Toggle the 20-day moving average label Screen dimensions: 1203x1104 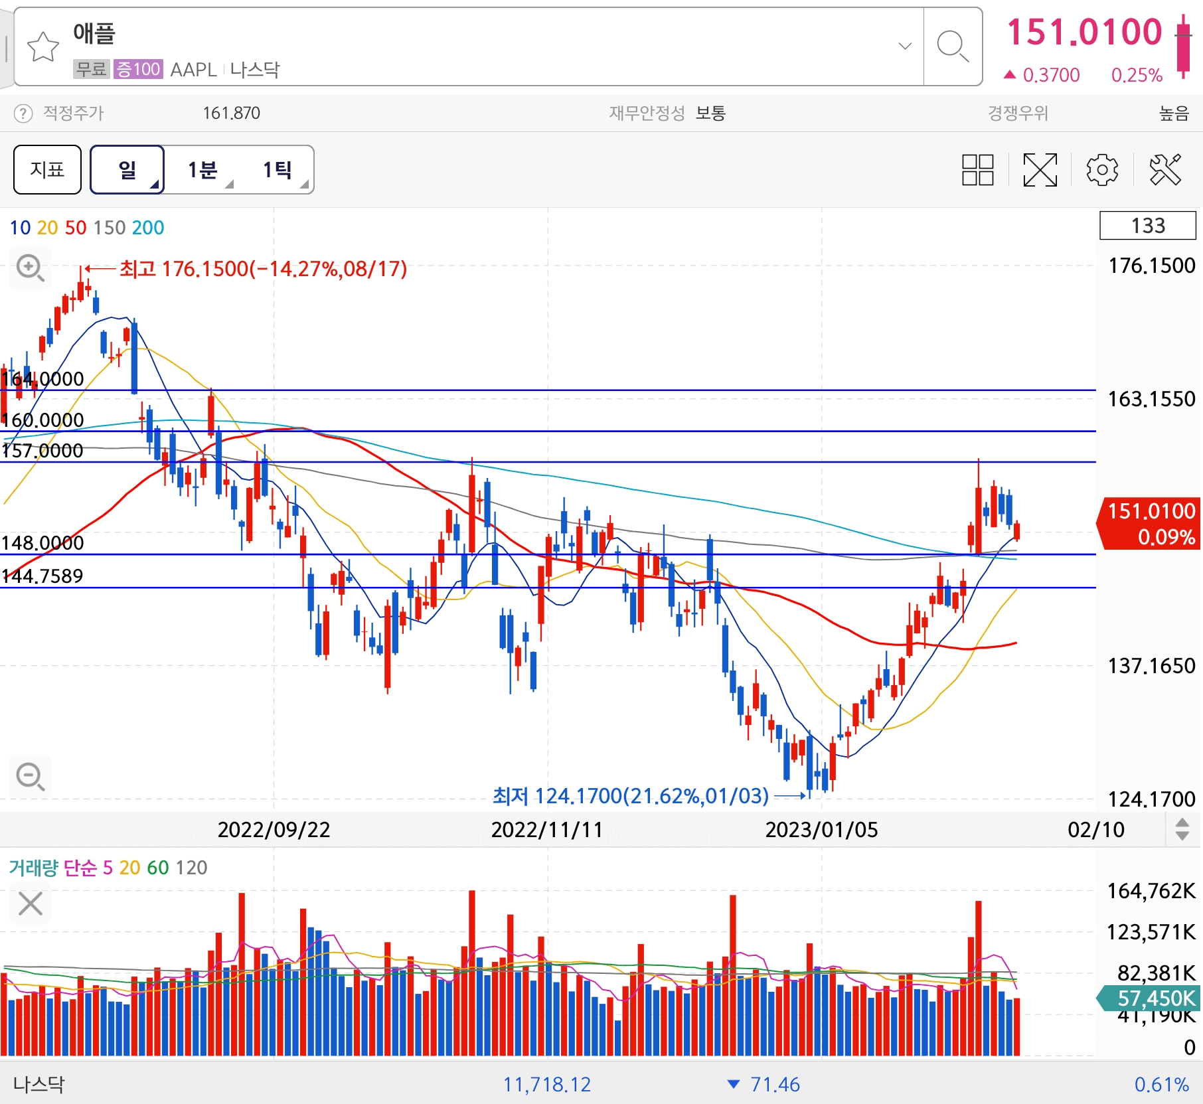point(47,228)
